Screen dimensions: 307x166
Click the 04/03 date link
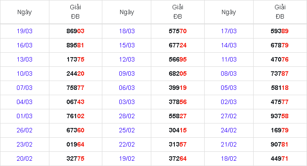pyautogui.click(x=24, y=102)
